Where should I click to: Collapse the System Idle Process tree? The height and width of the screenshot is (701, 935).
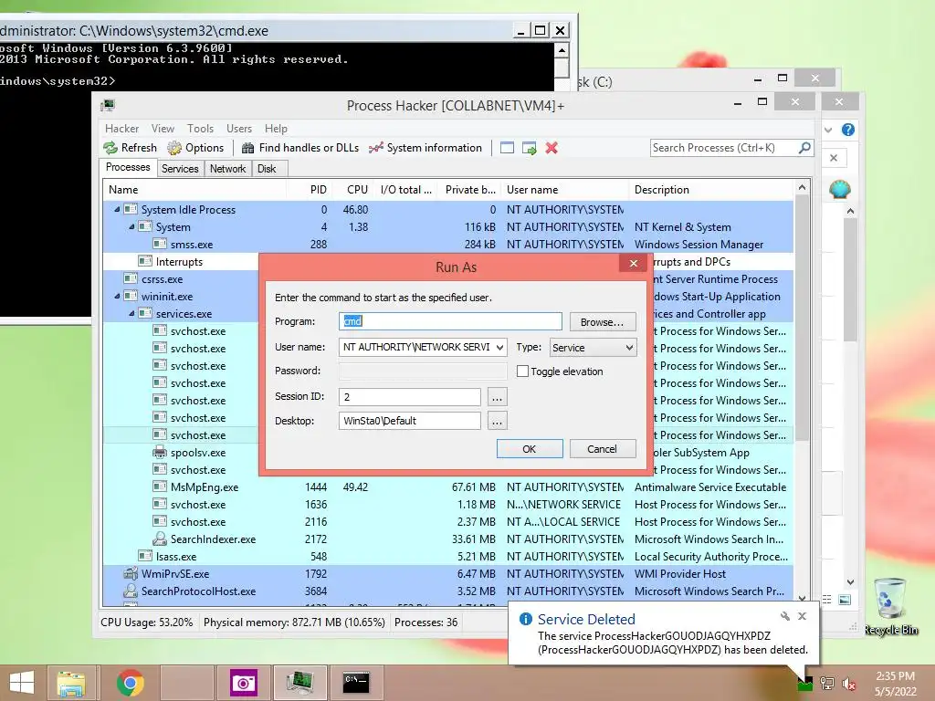click(x=117, y=210)
